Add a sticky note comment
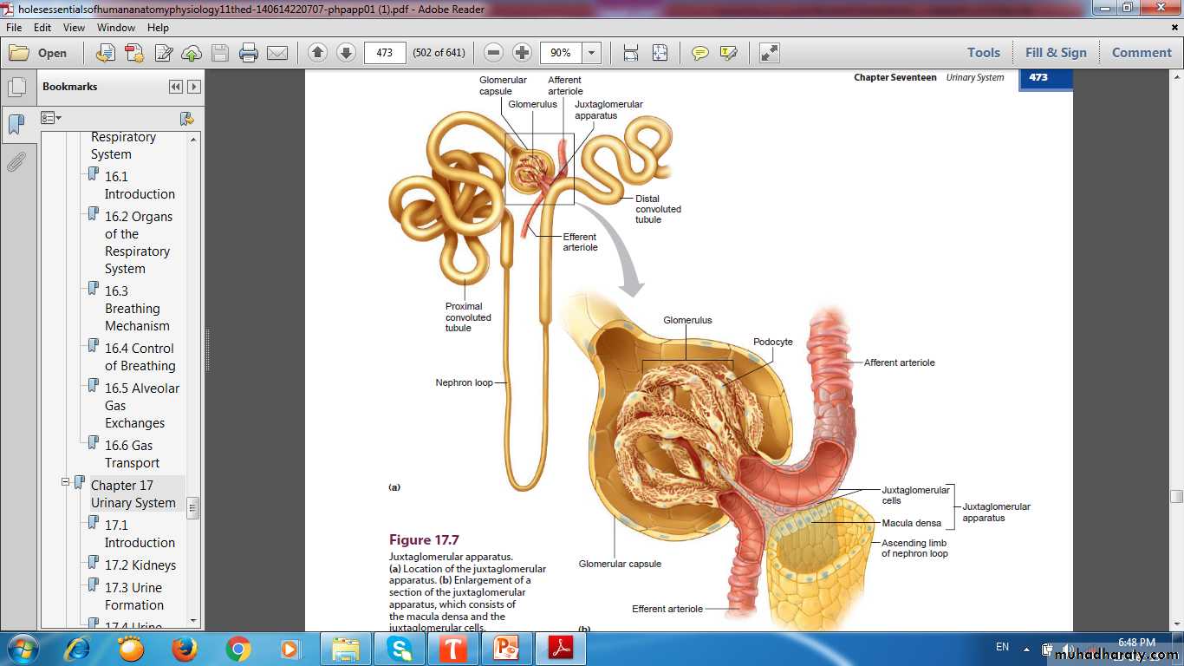Screen dimensions: 1184x666 coord(699,53)
